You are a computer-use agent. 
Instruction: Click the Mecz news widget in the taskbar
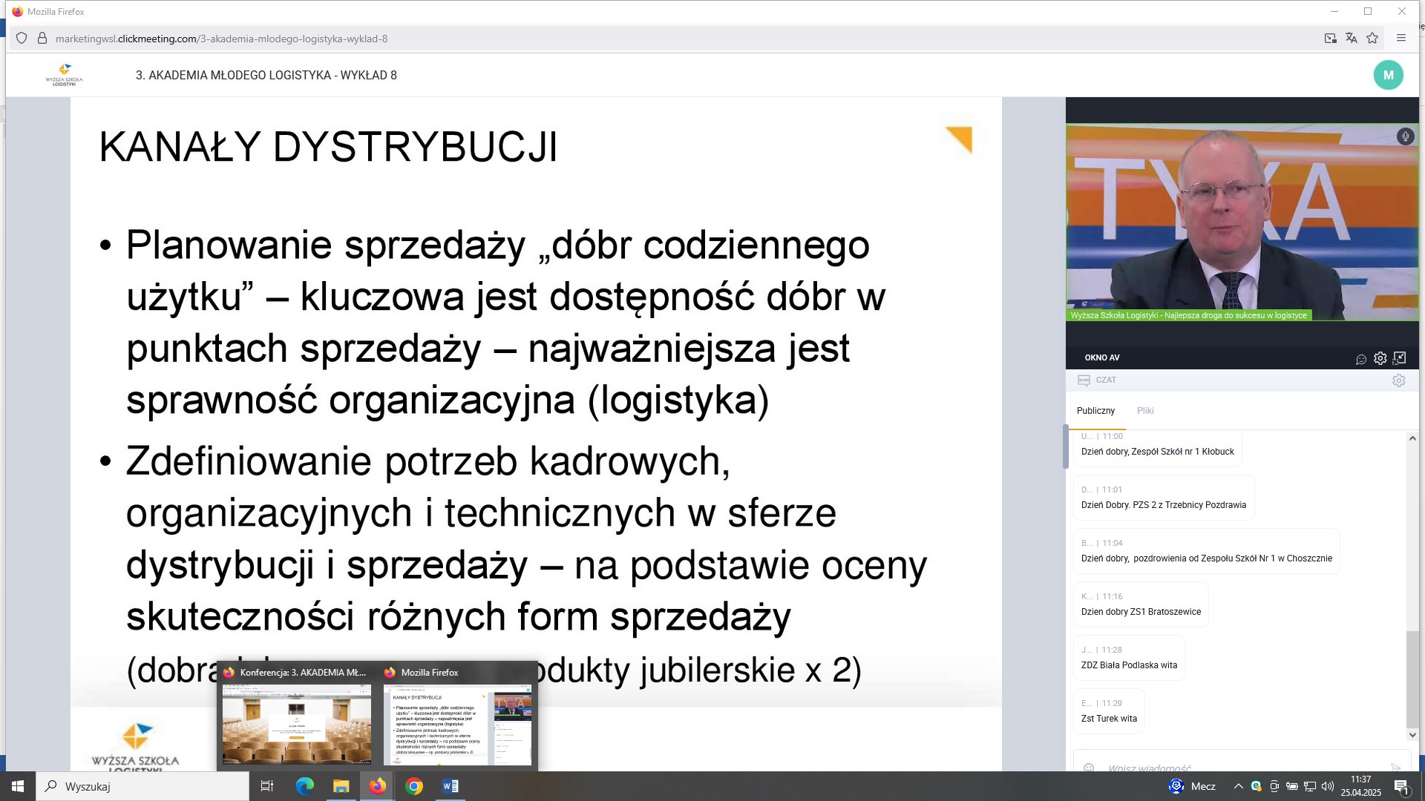[x=1193, y=786]
